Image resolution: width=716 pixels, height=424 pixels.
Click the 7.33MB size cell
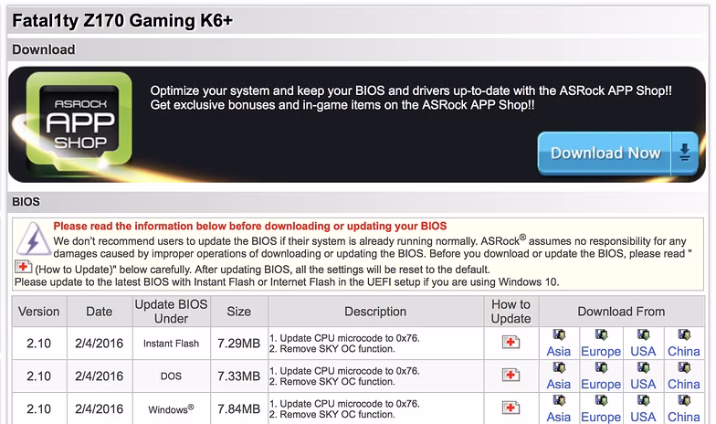pyautogui.click(x=239, y=376)
